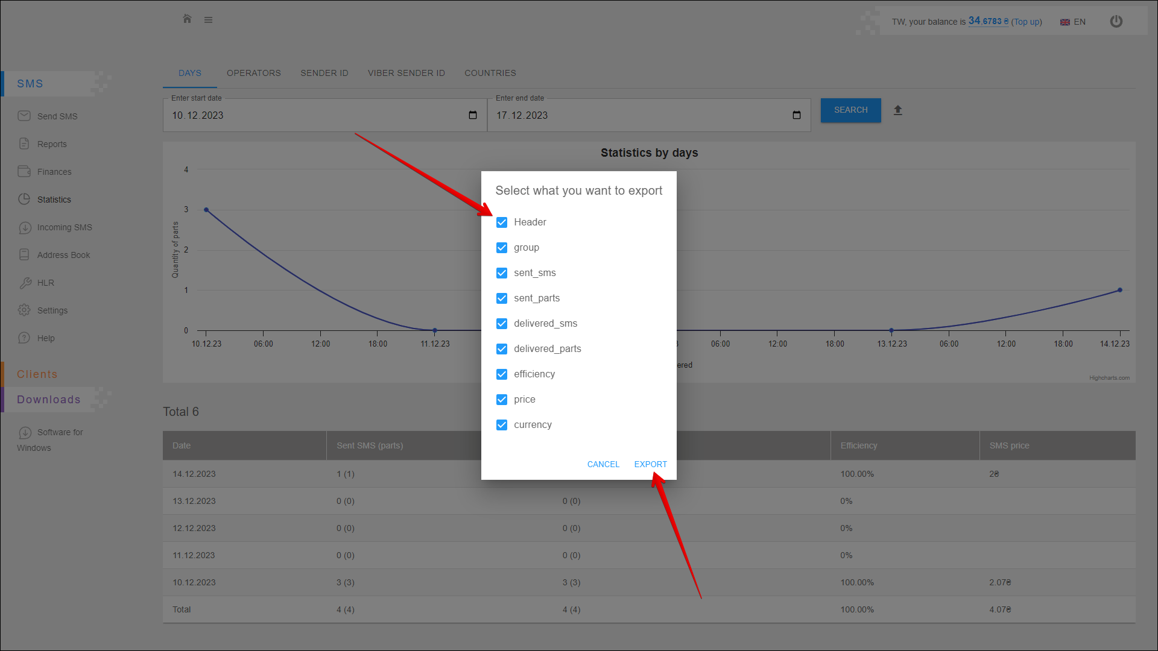Toggle the hamburger menu icon
Image resolution: width=1158 pixels, height=651 pixels.
(x=208, y=20)
